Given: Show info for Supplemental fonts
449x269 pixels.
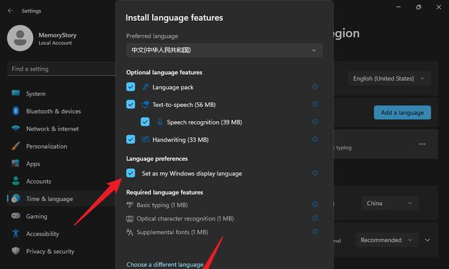Looking at the screenshot, I should coord(314,231).
